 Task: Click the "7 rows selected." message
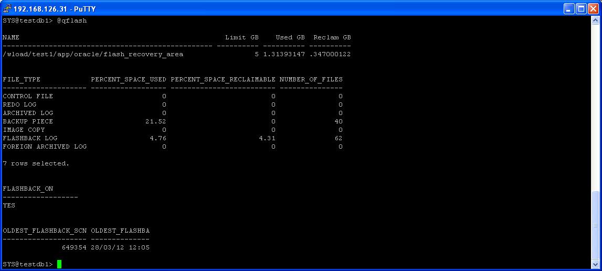pyautogui.click(x=36, y=163)
